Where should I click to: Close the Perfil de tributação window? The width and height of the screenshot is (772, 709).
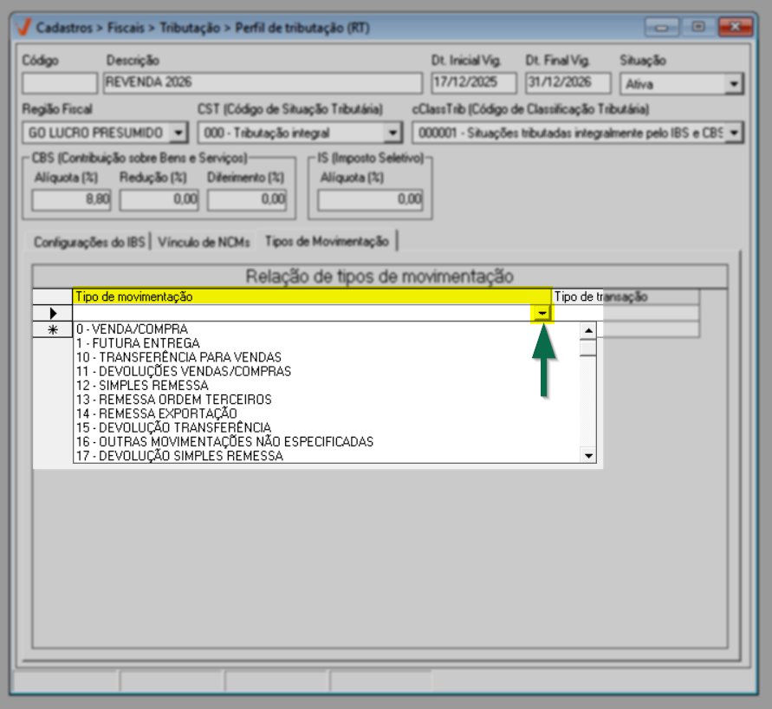tap(735, 28)
